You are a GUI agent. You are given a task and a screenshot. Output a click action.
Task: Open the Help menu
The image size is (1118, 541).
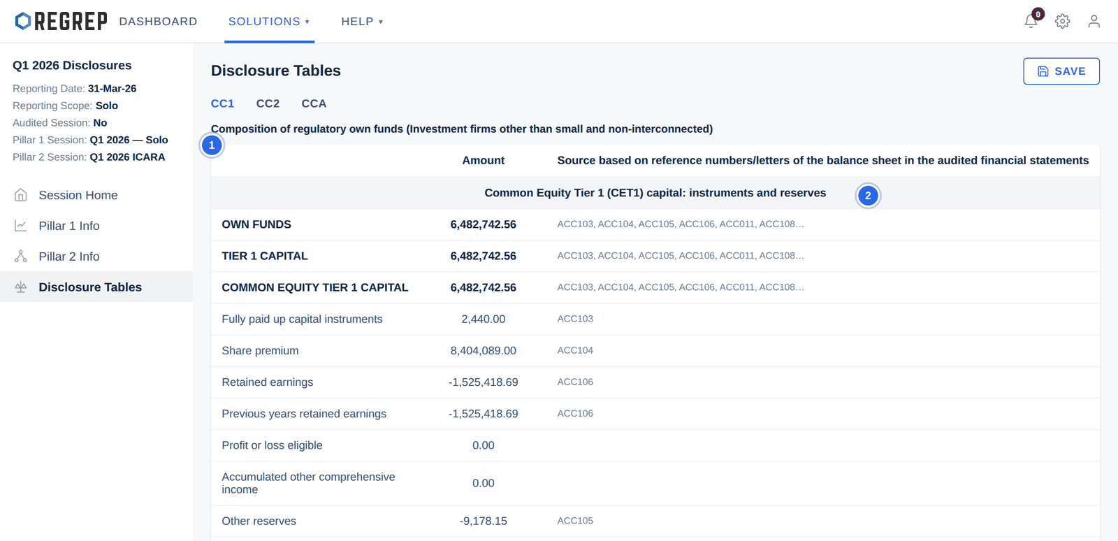point(362,22)
